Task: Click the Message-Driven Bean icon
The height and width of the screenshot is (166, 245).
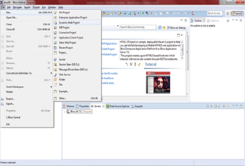Action: (x=55, y=70)
